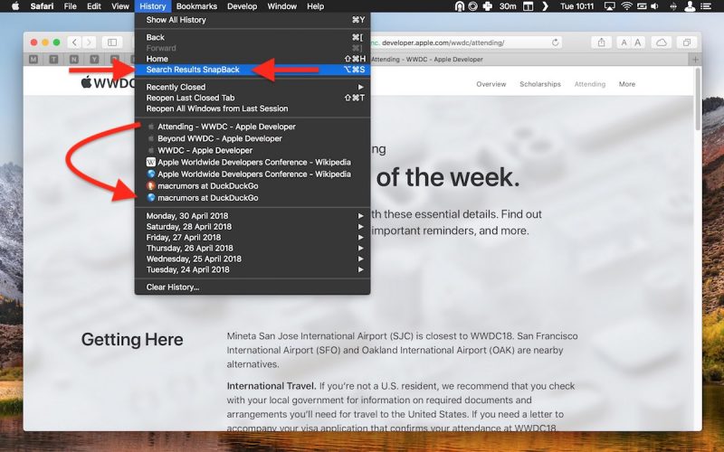
Task: Open the Apple menu
Action: (15, 6)
